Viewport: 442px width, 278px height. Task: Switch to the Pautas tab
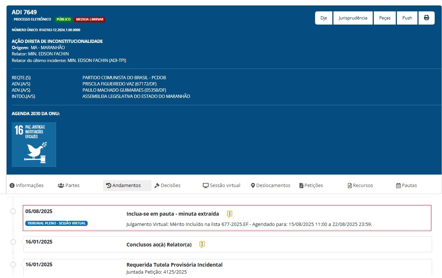(x=406, y=186)
